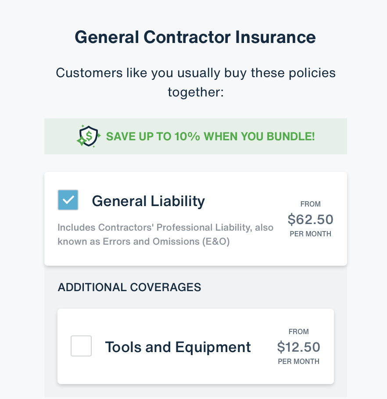The width and height of the screenshot is (387, 399).
Task: Click the $62.50 General Liability price
Action: tap(310, 219)
